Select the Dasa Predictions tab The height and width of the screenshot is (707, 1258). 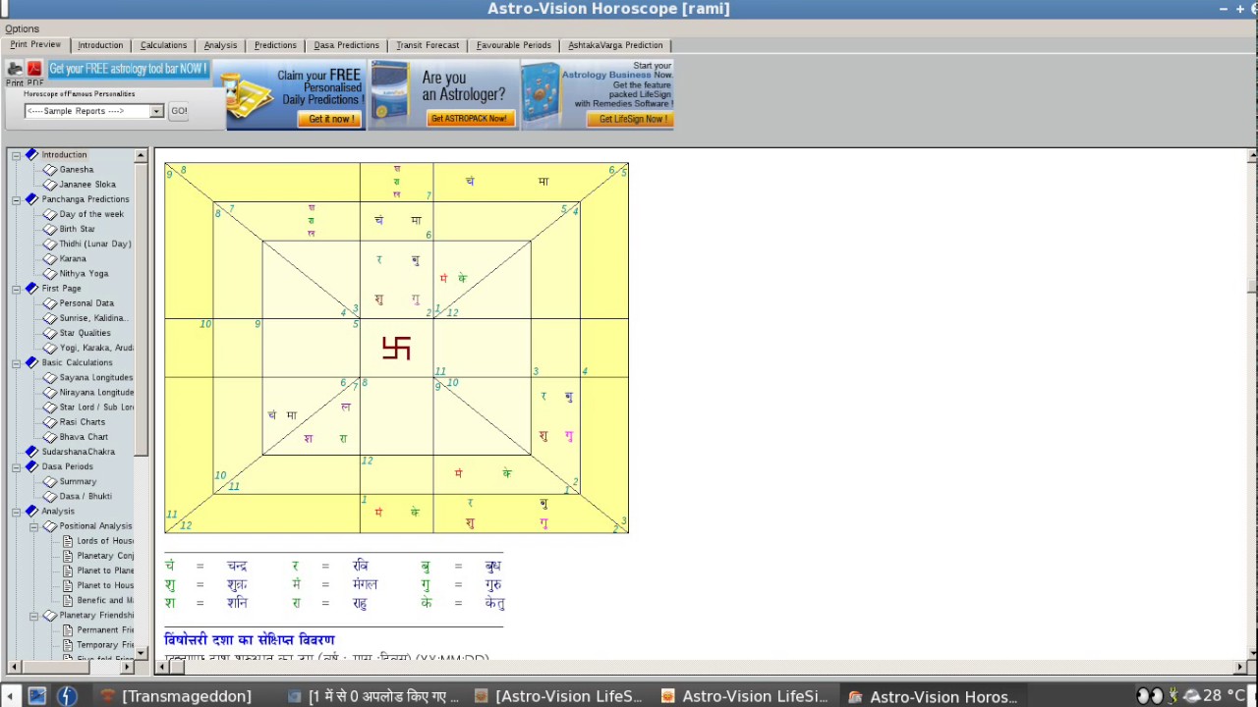tap(346, 45)
